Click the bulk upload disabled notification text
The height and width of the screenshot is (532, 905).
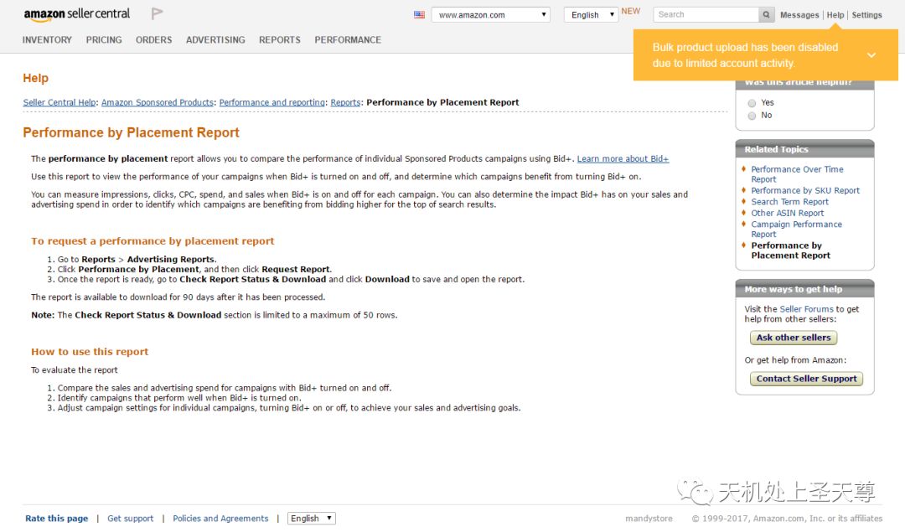745,55
